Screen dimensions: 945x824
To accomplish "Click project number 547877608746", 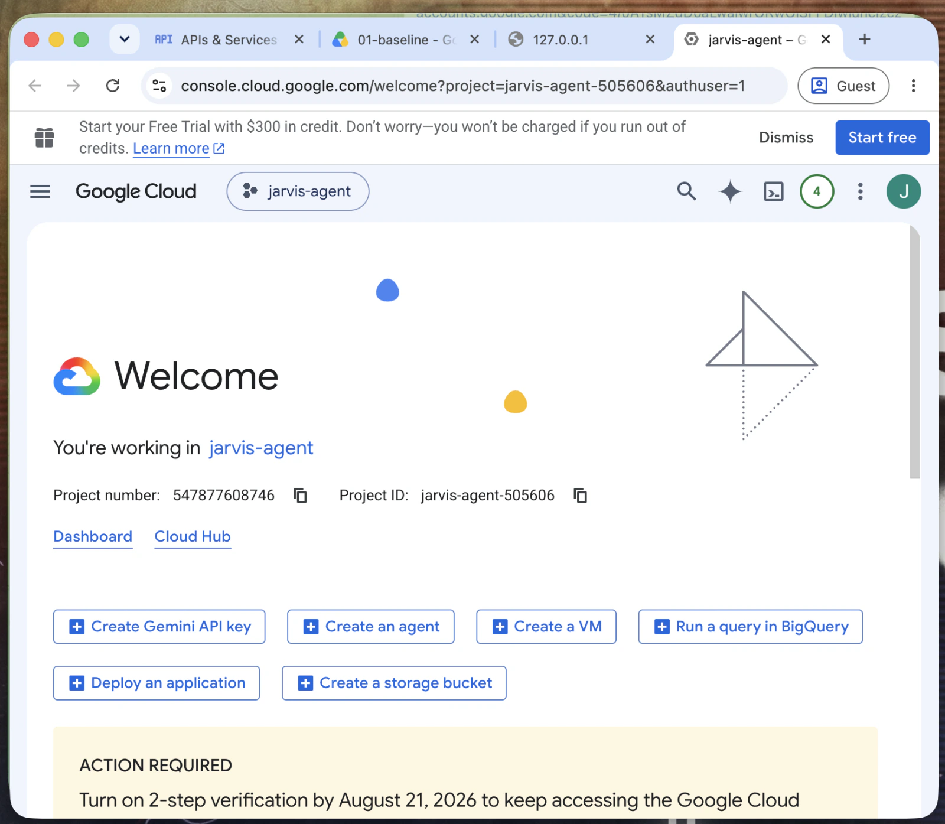I will click(224, 495).
